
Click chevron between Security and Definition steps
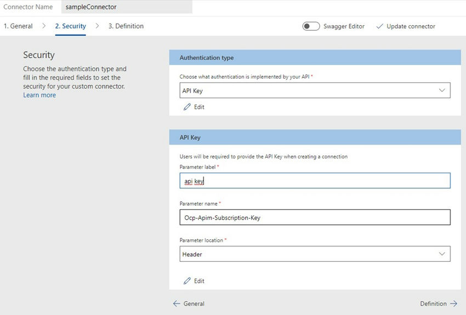point(97,26)
